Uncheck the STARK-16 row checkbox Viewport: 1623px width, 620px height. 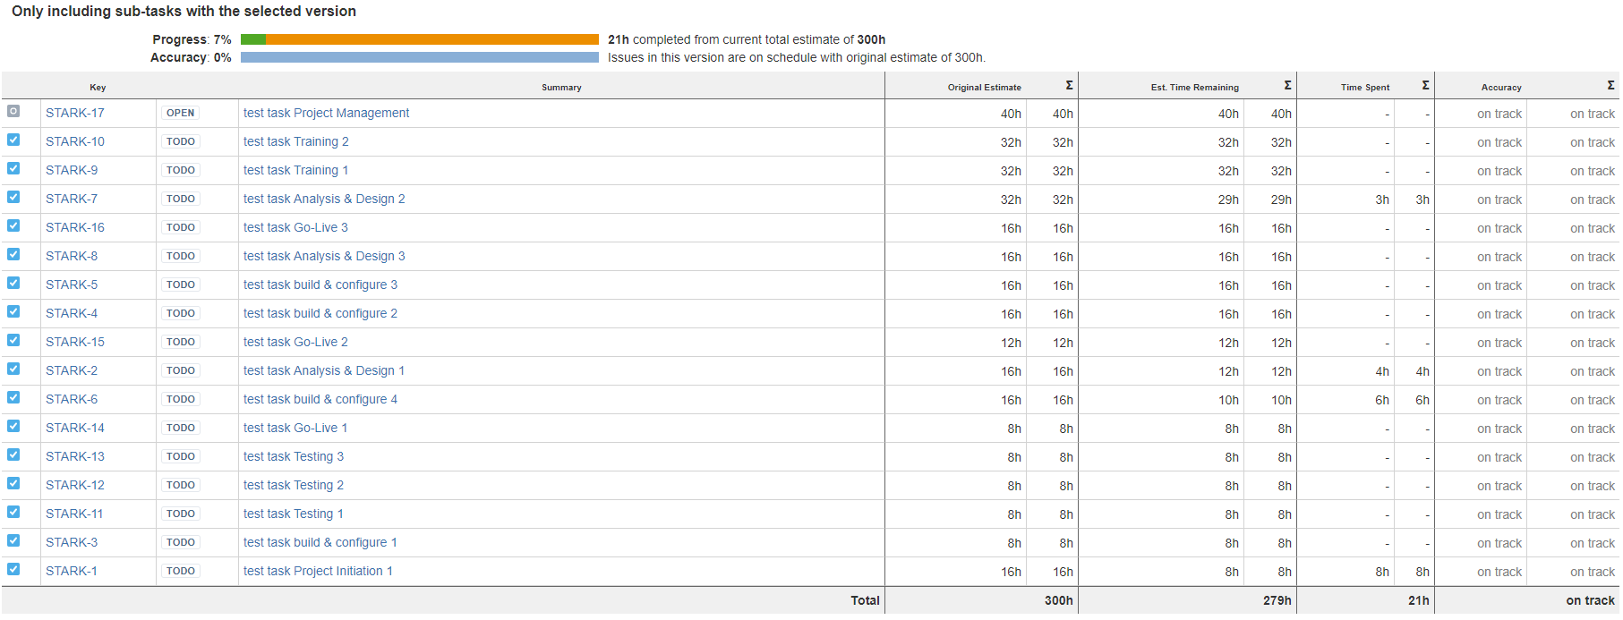click(13, 225)
